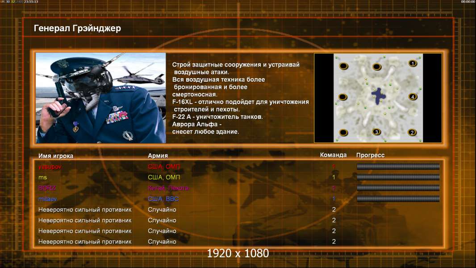476x268 pixels.
Task: Select the empty top-center start slot on minimap
Action: (x=377, y=67)
